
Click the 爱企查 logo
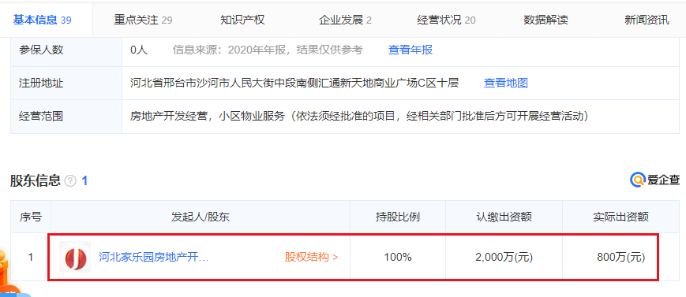tap(655, 180)
